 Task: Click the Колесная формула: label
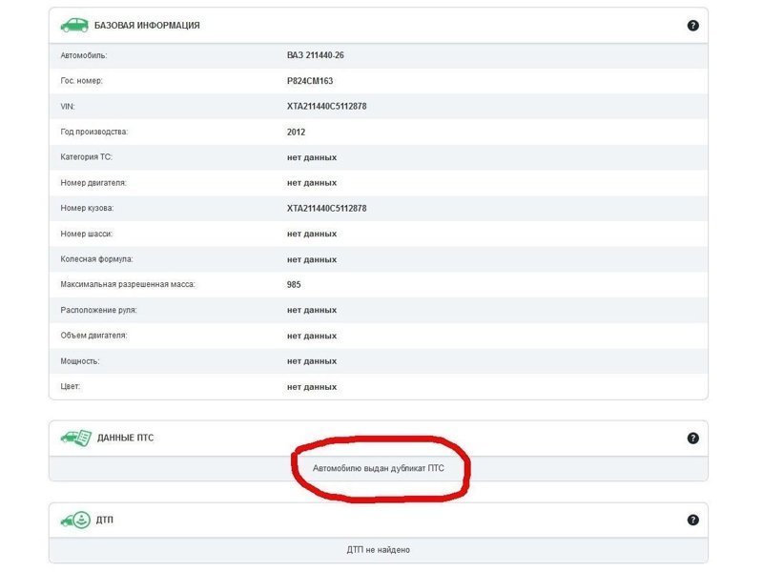point(96,259)
